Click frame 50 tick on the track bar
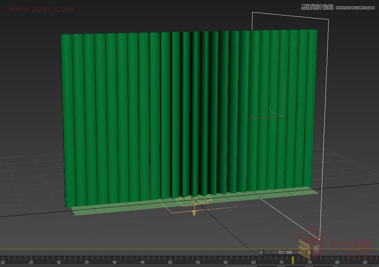The width and height of the screenshot is (379, 267). click(169, 260)
